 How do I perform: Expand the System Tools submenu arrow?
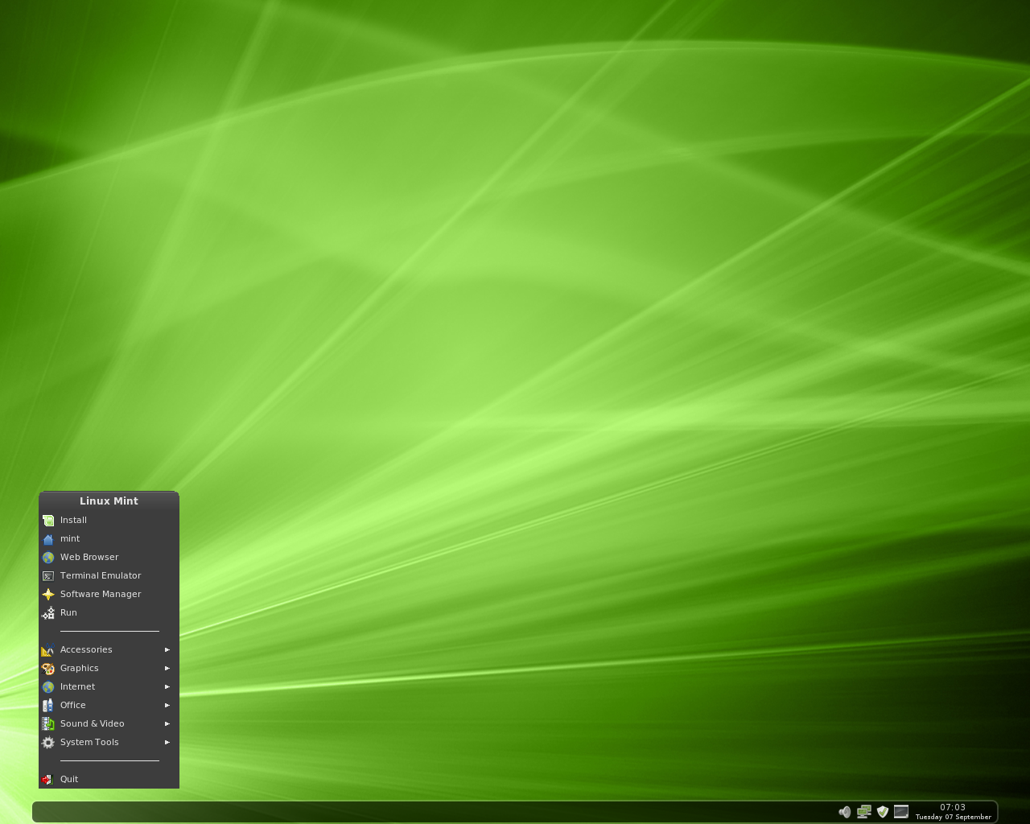click(x=167, y=743)
